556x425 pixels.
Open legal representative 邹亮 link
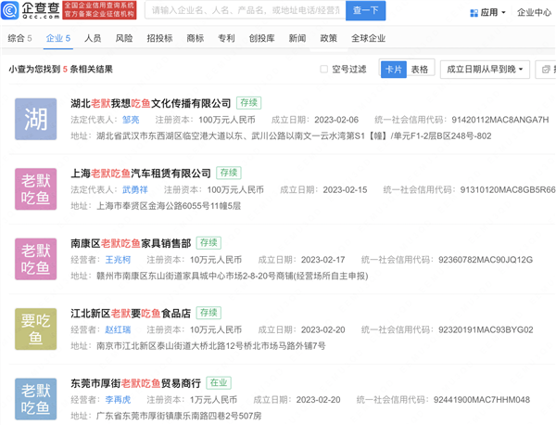click(x=131, y=119)
